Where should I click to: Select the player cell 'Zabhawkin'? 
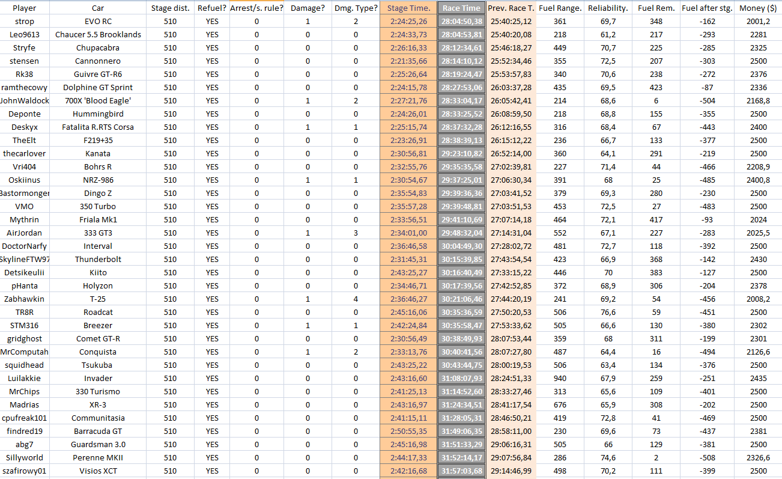(25, 299)
